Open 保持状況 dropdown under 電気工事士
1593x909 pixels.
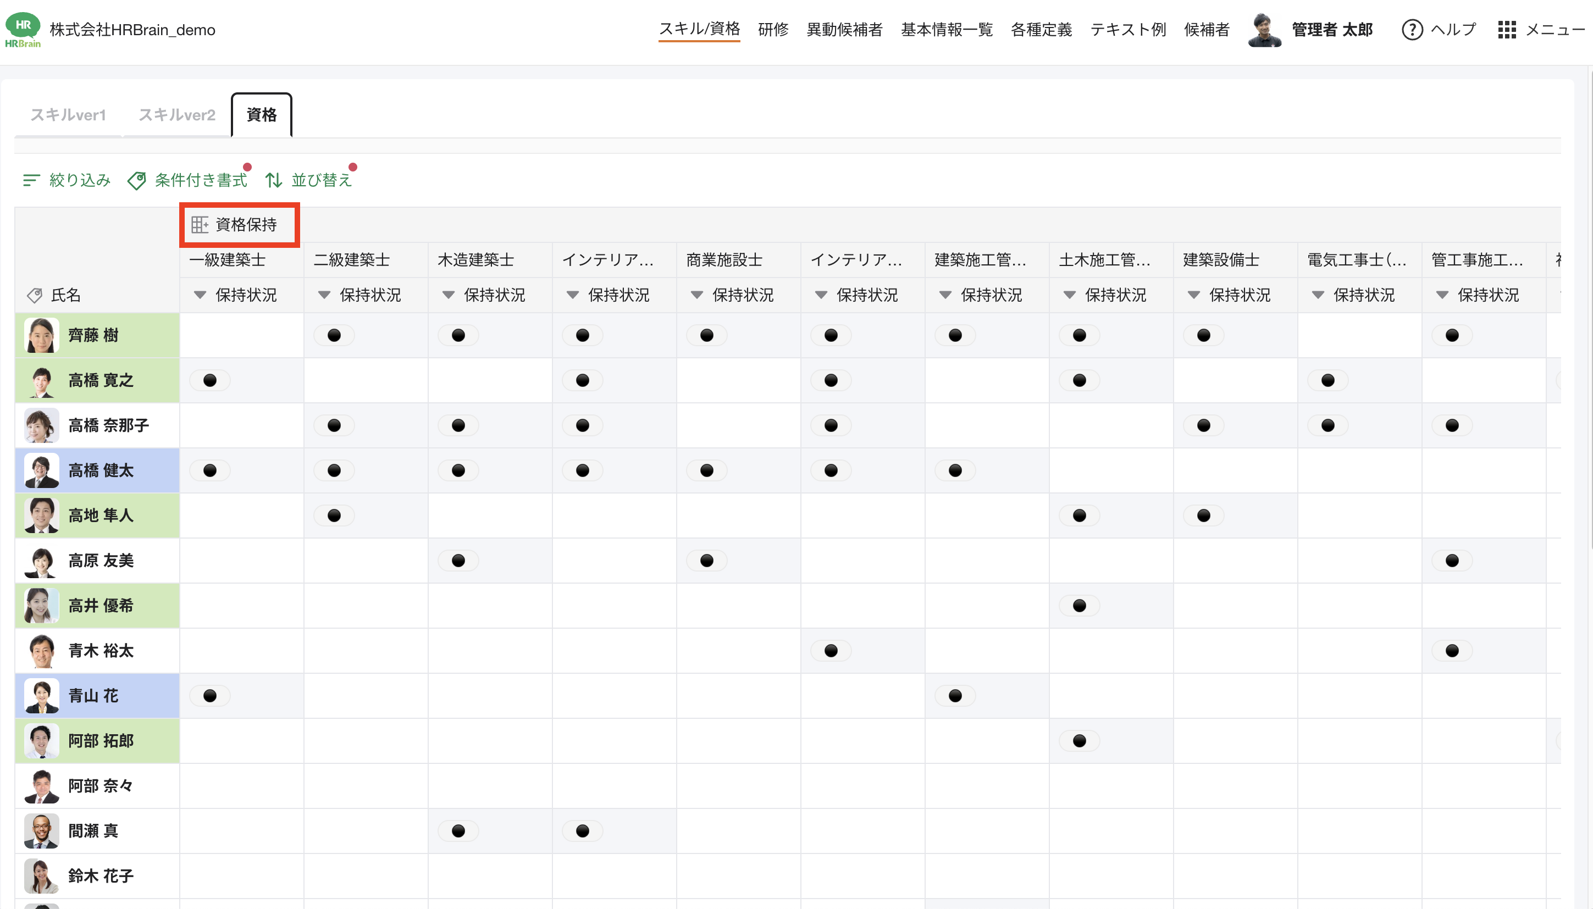1318,295
